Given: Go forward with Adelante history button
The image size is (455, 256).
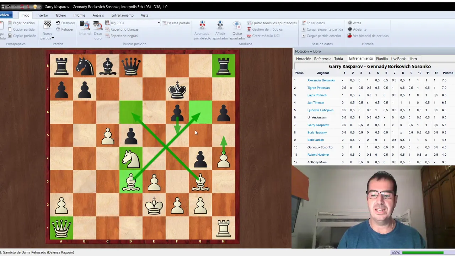Looking at the screenshot, I should (357, 29).
